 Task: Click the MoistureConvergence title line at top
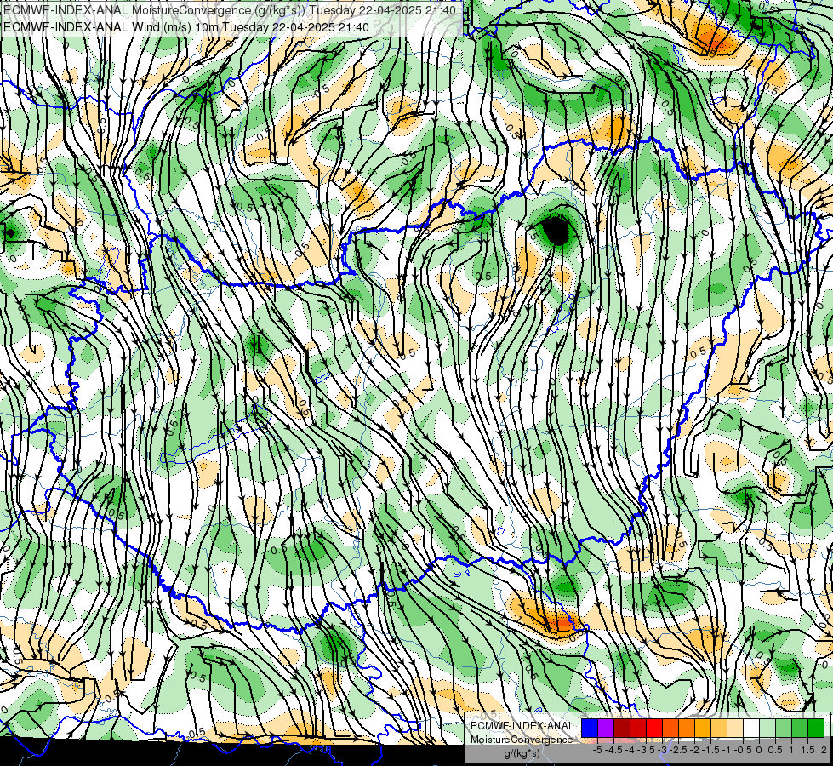click(x=230, y=10)
